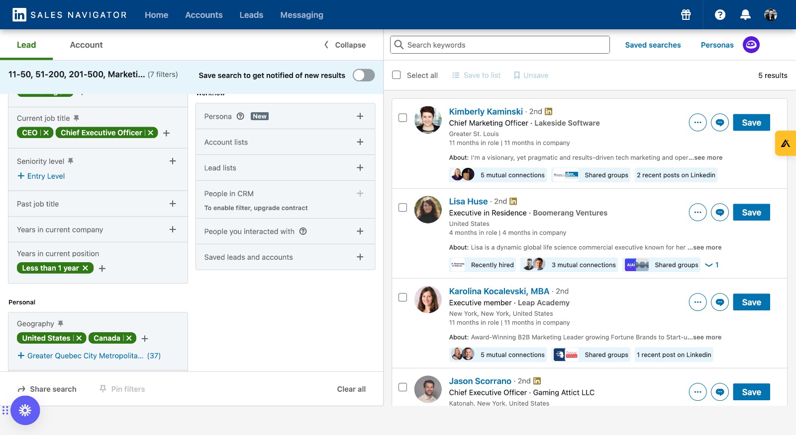Image resolution: width=796 pixels, height=435 pixels.
Task: Open the Leads menu
Action: tap(251, 15)
